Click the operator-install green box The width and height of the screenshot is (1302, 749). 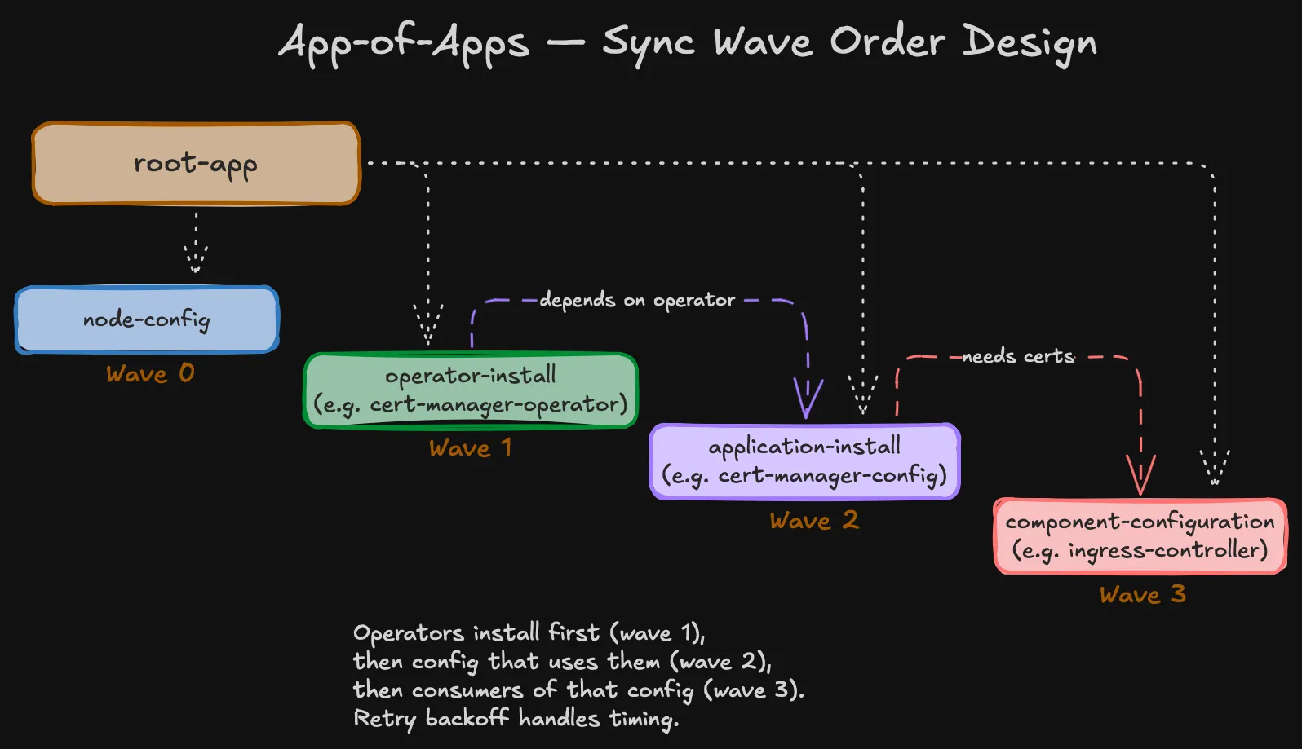click(x=470, y=390)
